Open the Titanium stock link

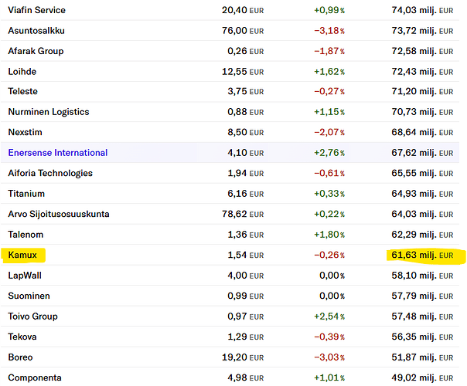tap(26, 194)
